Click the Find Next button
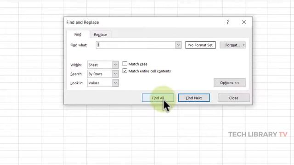 pos(194,98)
